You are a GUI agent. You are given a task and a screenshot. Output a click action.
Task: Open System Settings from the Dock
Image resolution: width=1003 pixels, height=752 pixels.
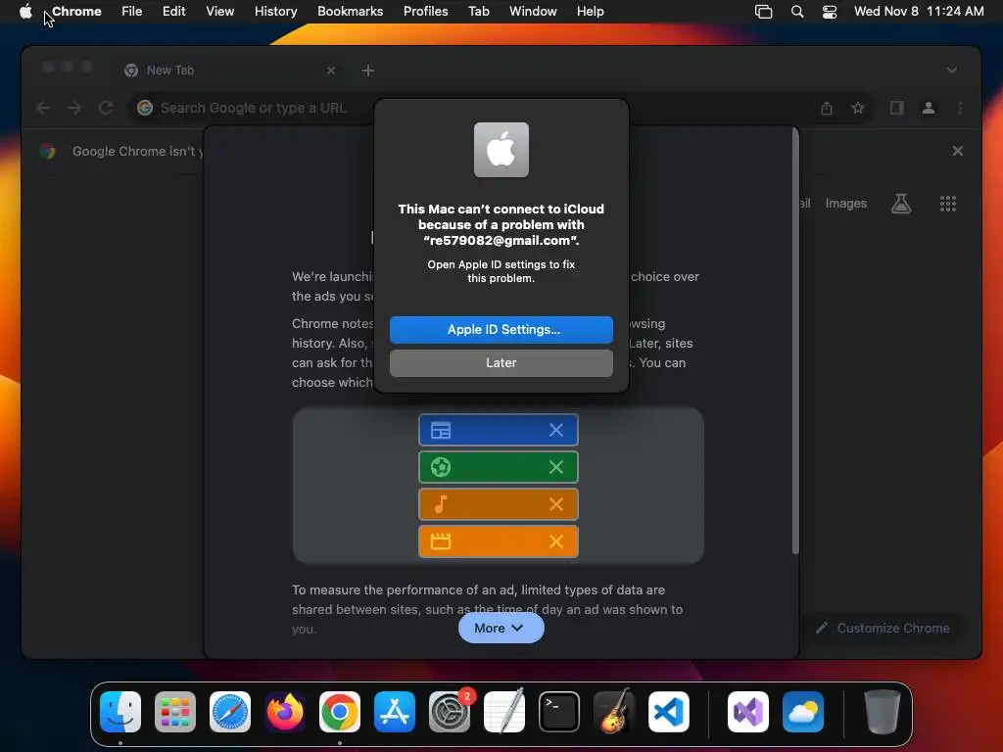coord(449,712)
